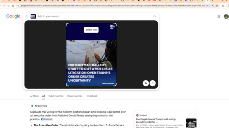Open the Exact matches tab
This screenshot has width=229, height=128.
(56, 96)
